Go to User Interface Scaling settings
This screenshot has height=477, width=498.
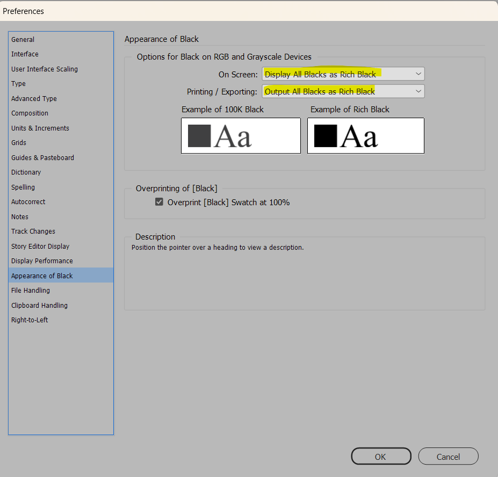61,69
